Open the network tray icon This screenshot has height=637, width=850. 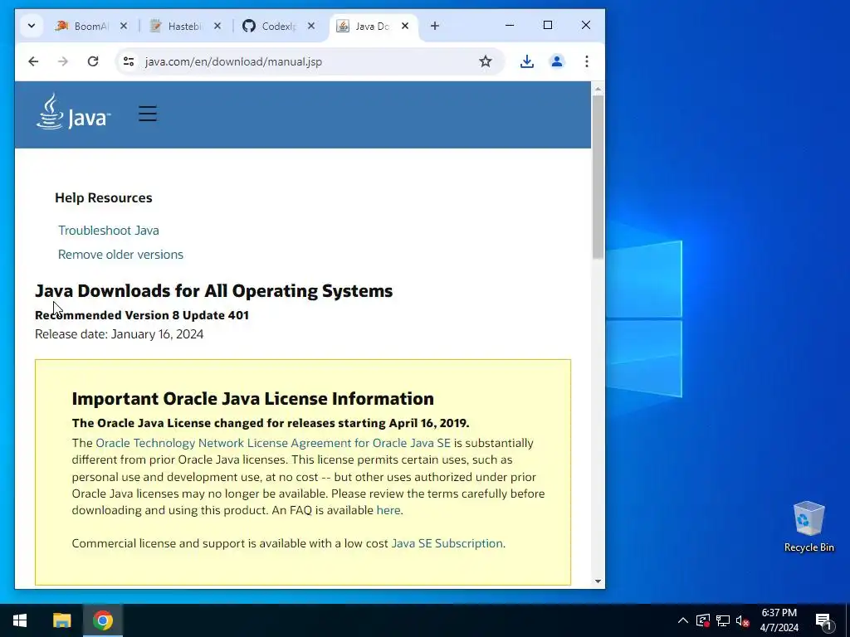click(x=723, y=620)
